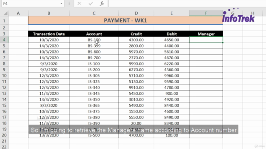Click debit value 100.00
Viewport: 266px width, 149px height.
click(172, 135)
